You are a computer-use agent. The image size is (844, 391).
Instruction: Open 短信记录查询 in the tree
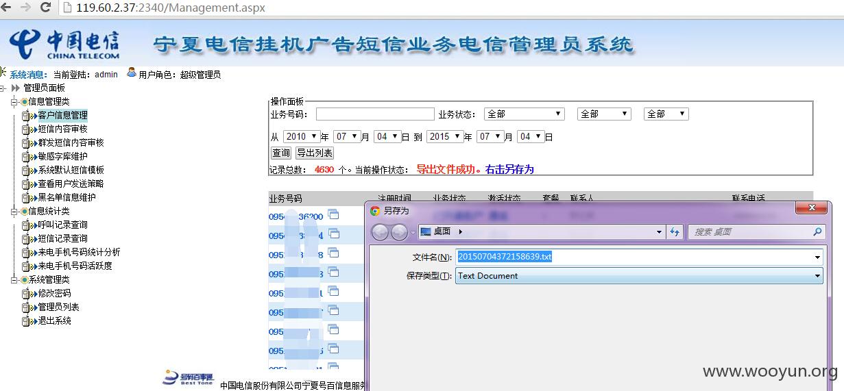click(62, 238)
